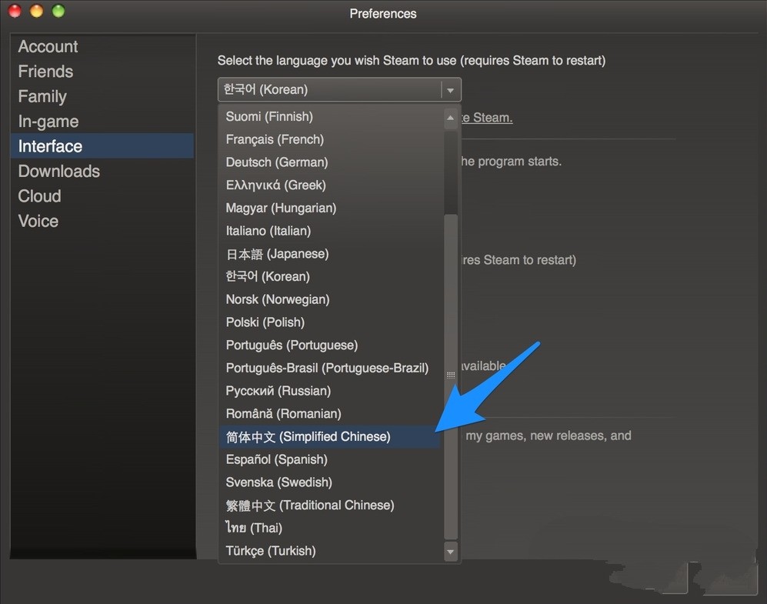The height and width of the screenshot is (604, 767).
Task: Open the In-game preferences tab
Action: (48, 122)
